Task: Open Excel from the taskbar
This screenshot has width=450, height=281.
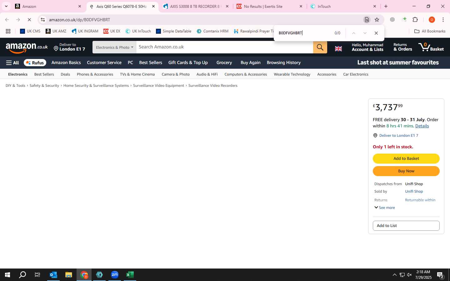Action: pos(130,275)
